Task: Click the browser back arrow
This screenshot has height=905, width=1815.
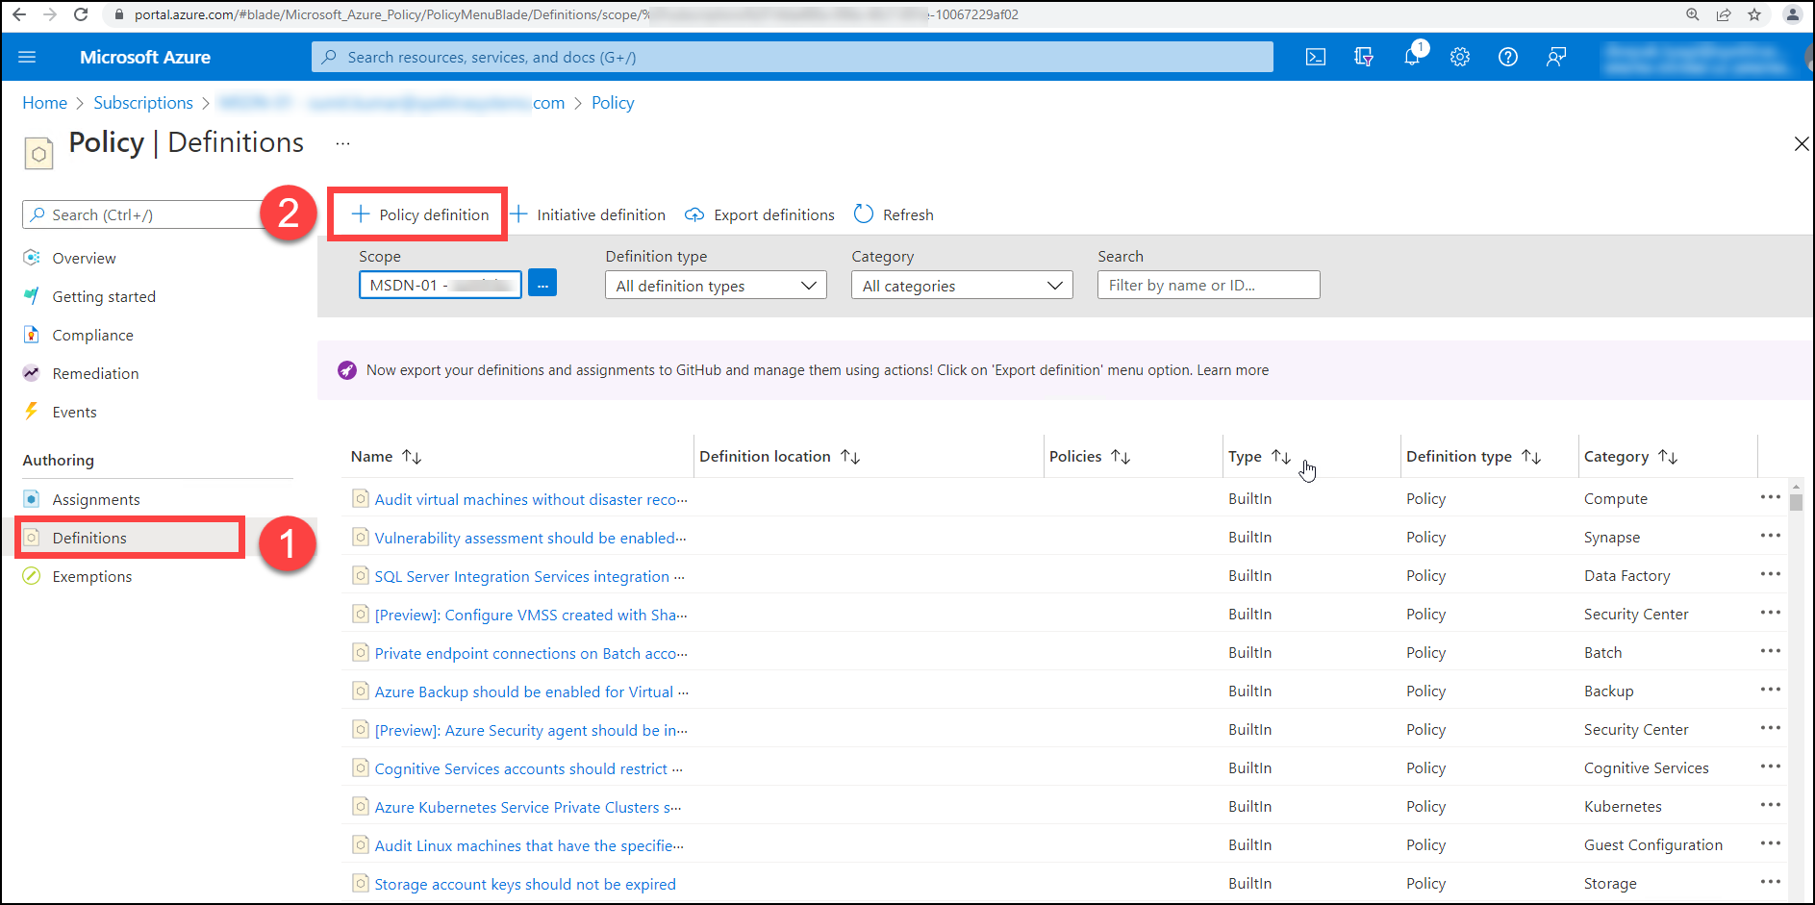Action: click(x=19, y=14)
